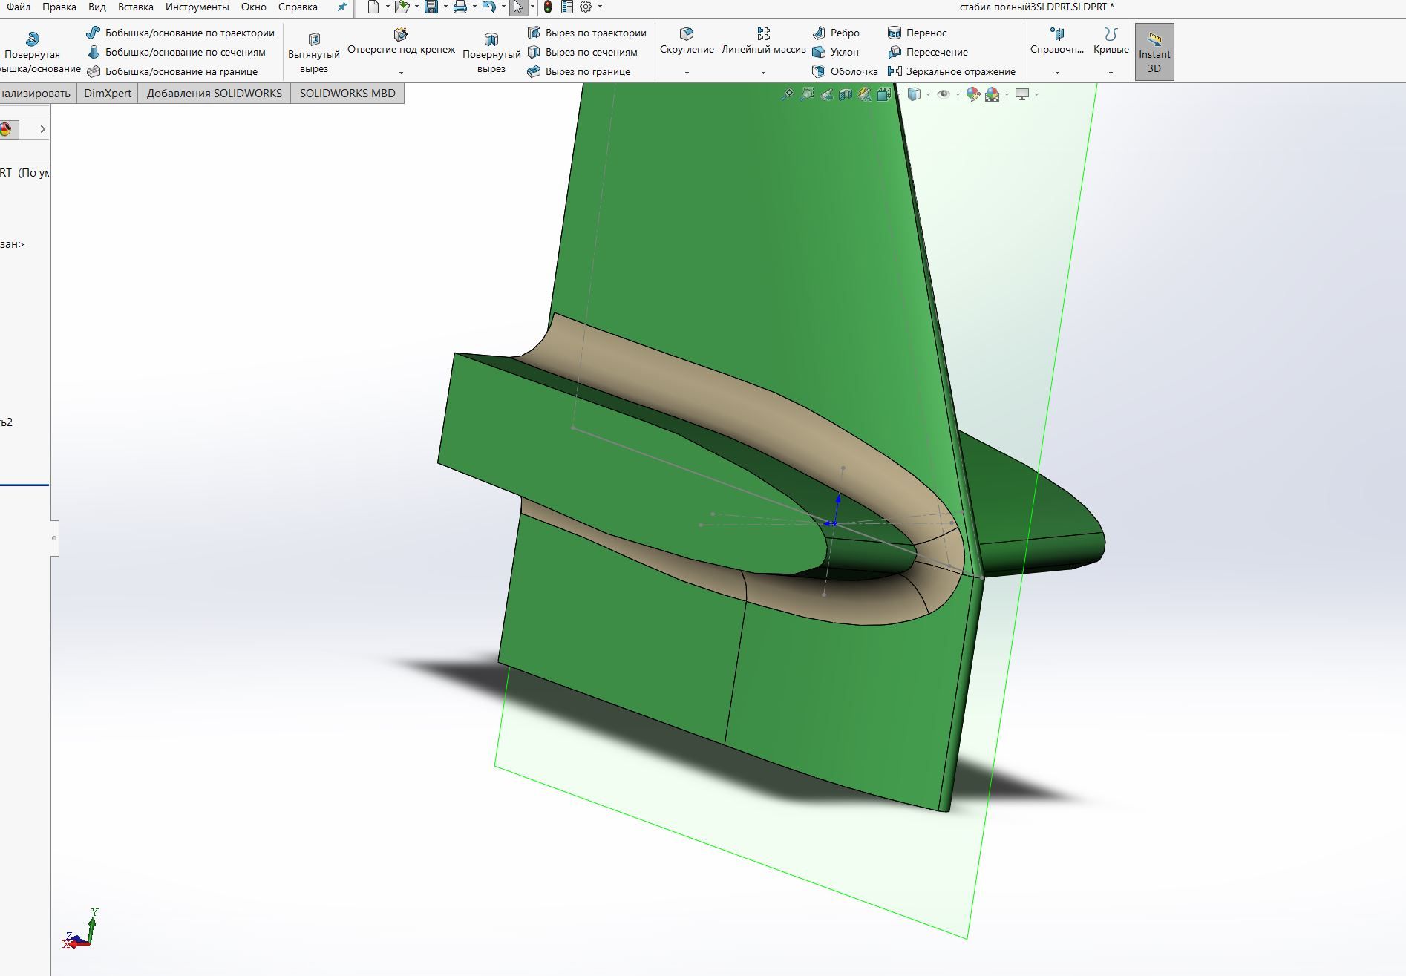Click the Save floppy disk icon
The height and width of the screenshot is (976, 1406).
[x=431, y=7]
